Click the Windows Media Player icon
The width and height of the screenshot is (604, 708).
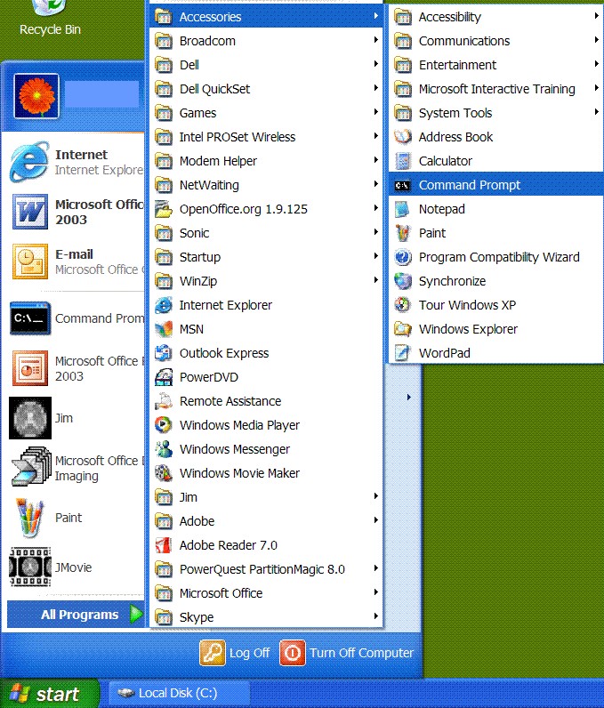[164, 425]
